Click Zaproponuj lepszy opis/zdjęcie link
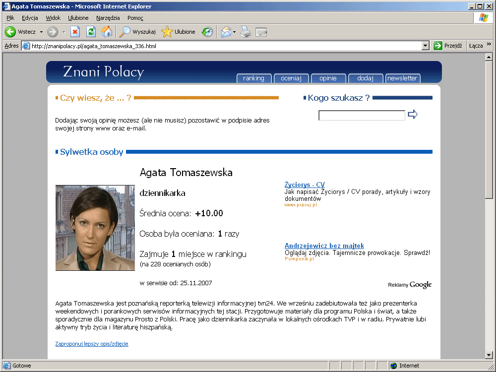496x372 pixels. tap(92, 344)
